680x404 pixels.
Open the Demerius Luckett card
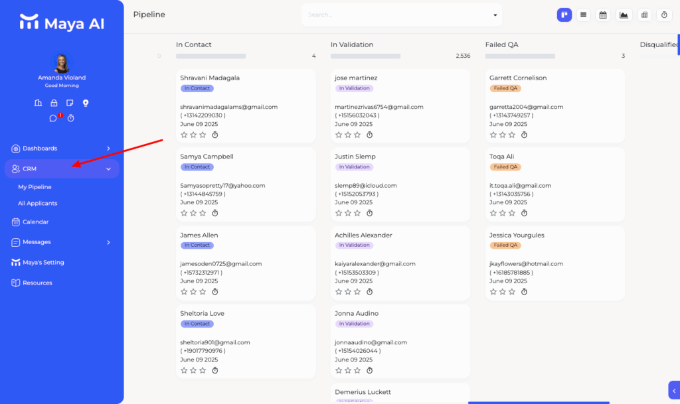400,393
